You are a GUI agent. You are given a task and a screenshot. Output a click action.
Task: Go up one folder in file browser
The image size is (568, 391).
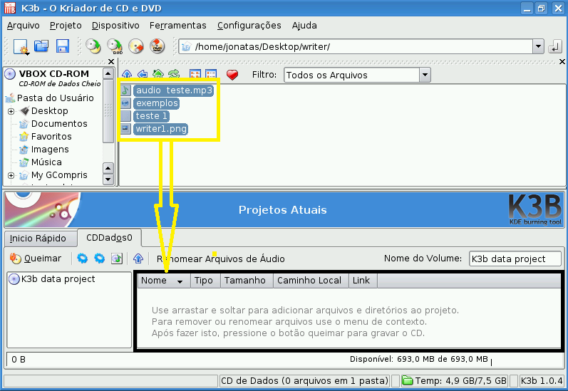pos(127,74)
